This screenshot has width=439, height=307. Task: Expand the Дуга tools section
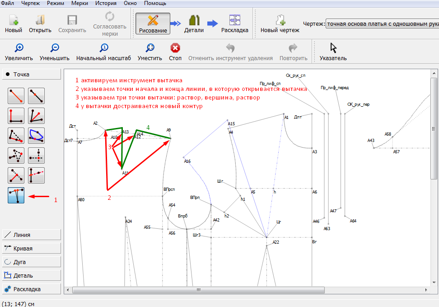click(x=32, y=262)
